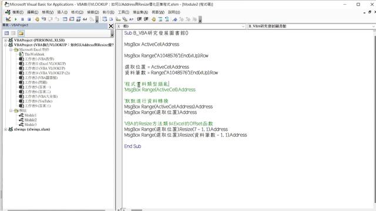Image resolution: width=376 pixels, height=211 pixels.
Task: Click the Quick Info toolbar icon
Action: [118, 19]
